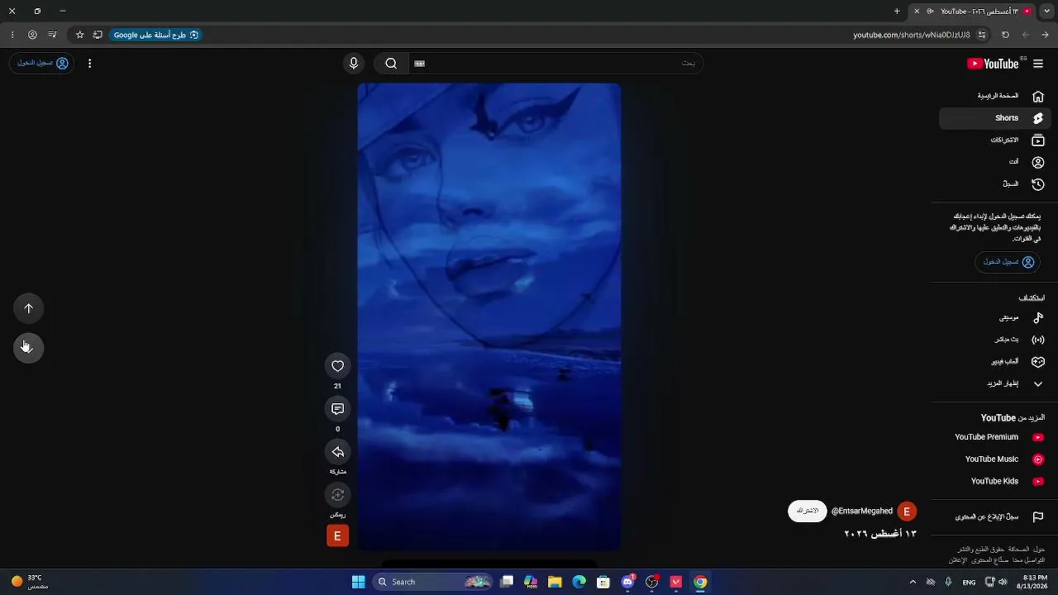Open Discord from the taskbar
Image resolution: width=1058 pixels, height=595 pixels.
tap(627, 582)
